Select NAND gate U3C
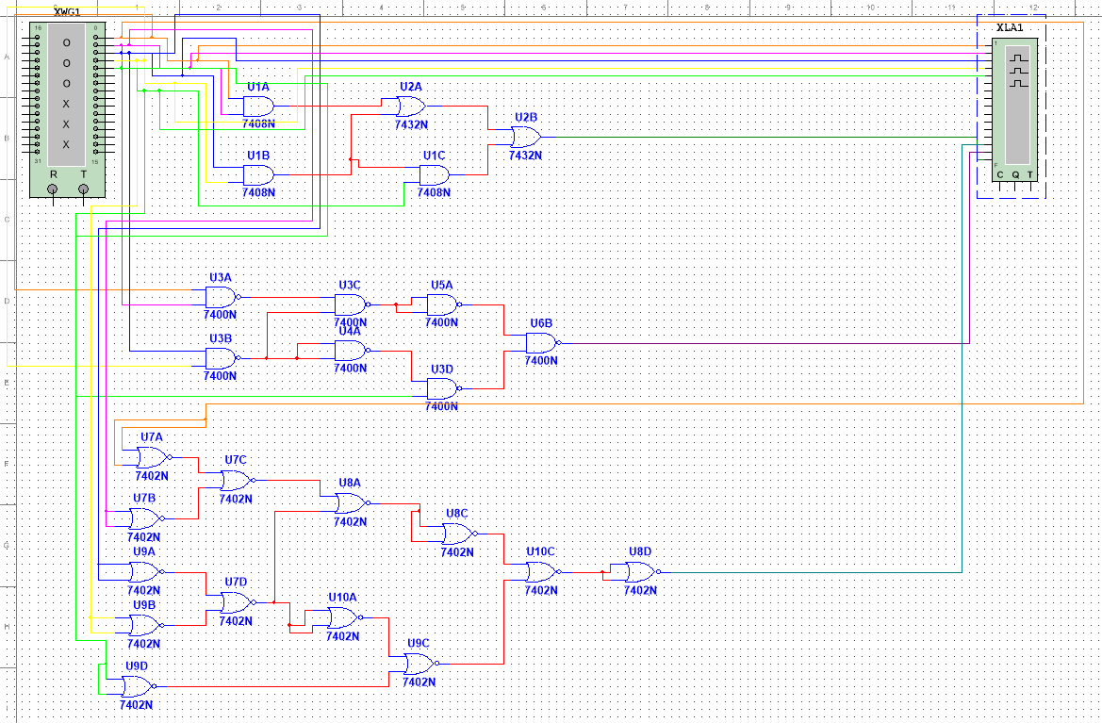The width and height of the screenshot is (1102, 723). coord(352,304)
